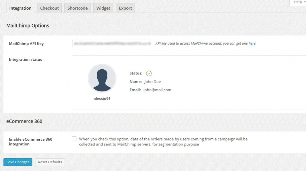Switch to the Shortcode tab

coord(77,8)
